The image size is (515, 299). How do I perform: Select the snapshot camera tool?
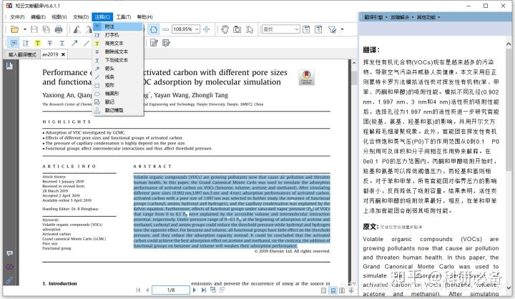pyautogui.click(x=237, y=29)
